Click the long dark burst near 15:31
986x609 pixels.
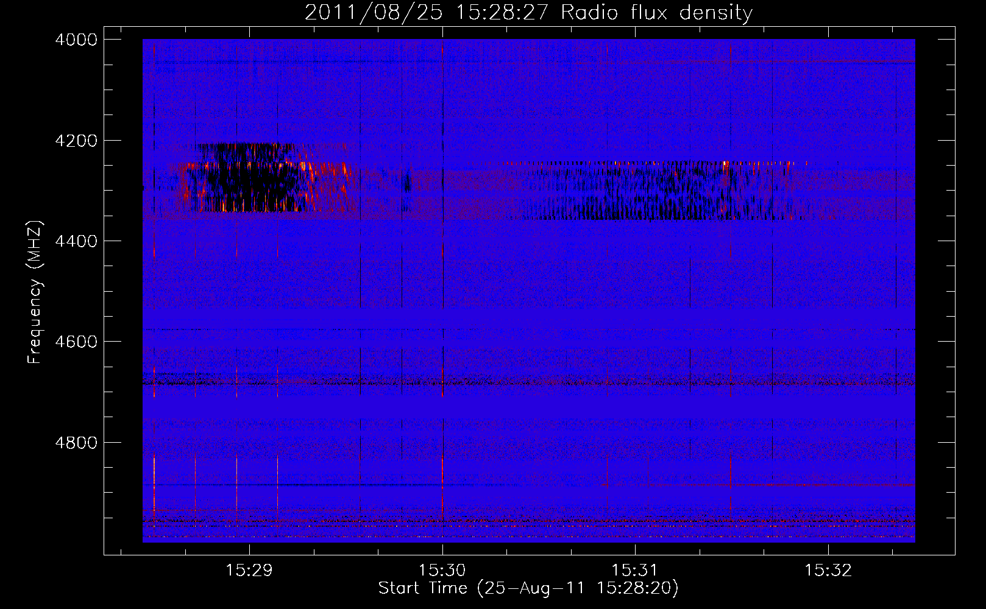661,191
